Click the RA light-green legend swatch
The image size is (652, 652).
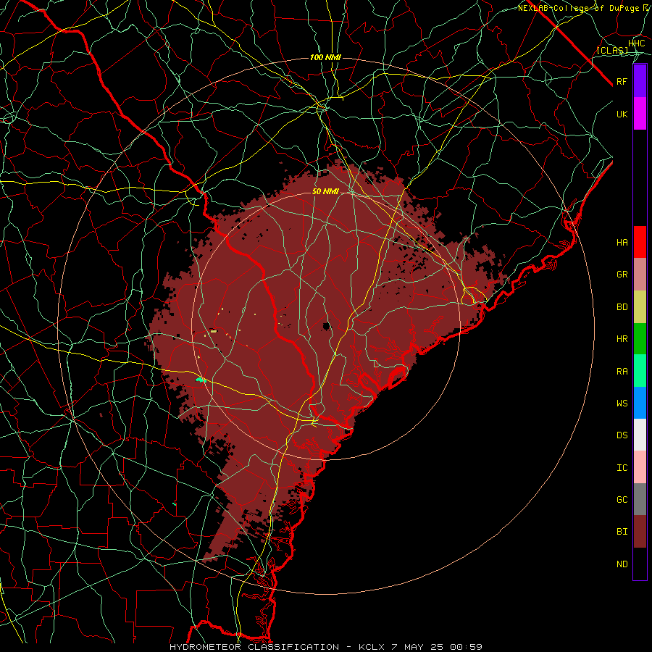pos(640,371)
